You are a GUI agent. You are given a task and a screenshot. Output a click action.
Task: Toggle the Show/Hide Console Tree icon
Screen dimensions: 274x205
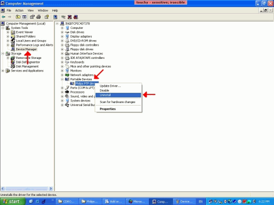point(24,17)
